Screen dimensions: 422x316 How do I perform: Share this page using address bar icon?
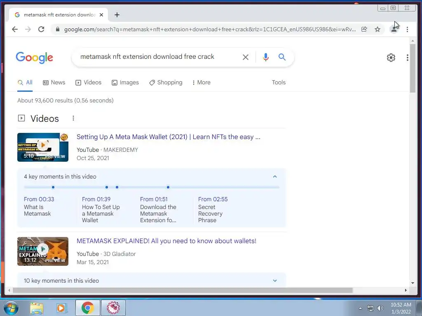pos(364,29)
